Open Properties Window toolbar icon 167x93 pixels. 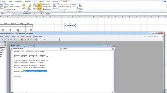click(x=28, y=40)
